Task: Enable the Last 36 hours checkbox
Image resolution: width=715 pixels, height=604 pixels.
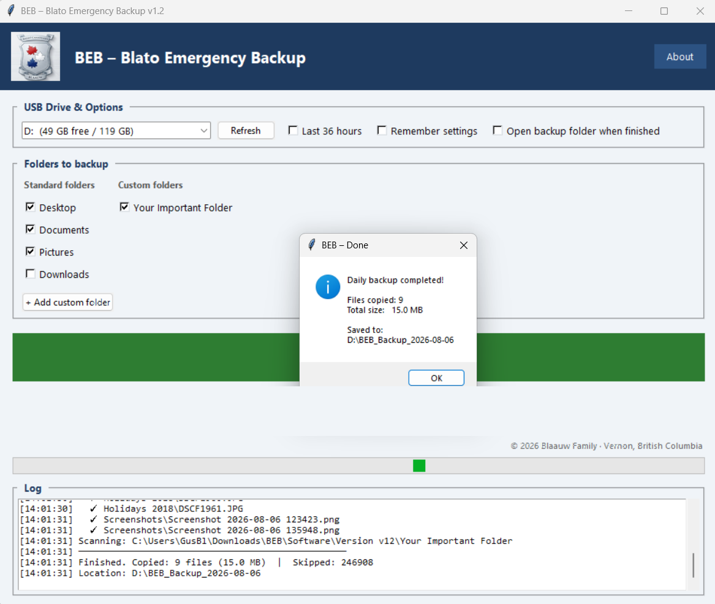Action: point(293,131)
